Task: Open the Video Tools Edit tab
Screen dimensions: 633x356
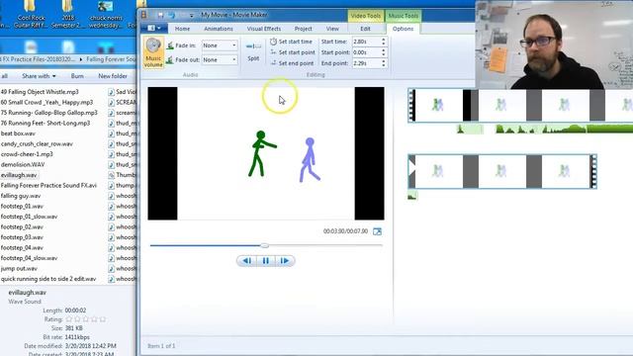Action: click(x=365, y=29)
